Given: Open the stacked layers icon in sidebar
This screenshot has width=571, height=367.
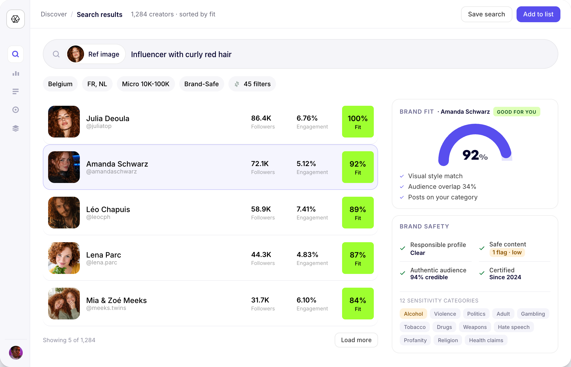Looking at the screenshot, I should point(16,128).
